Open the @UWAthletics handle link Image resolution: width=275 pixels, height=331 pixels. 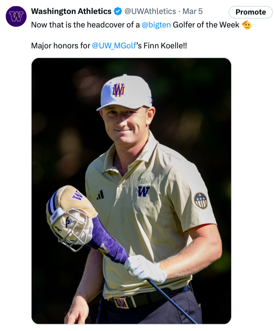click(x=150, y=11)
